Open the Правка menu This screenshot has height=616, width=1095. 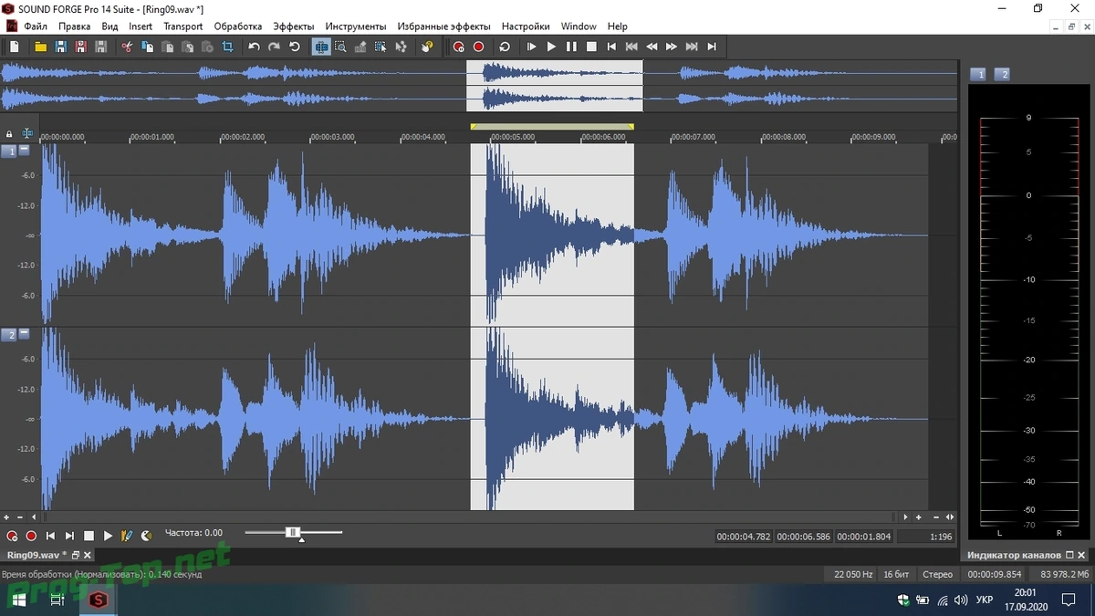[75, 26]
